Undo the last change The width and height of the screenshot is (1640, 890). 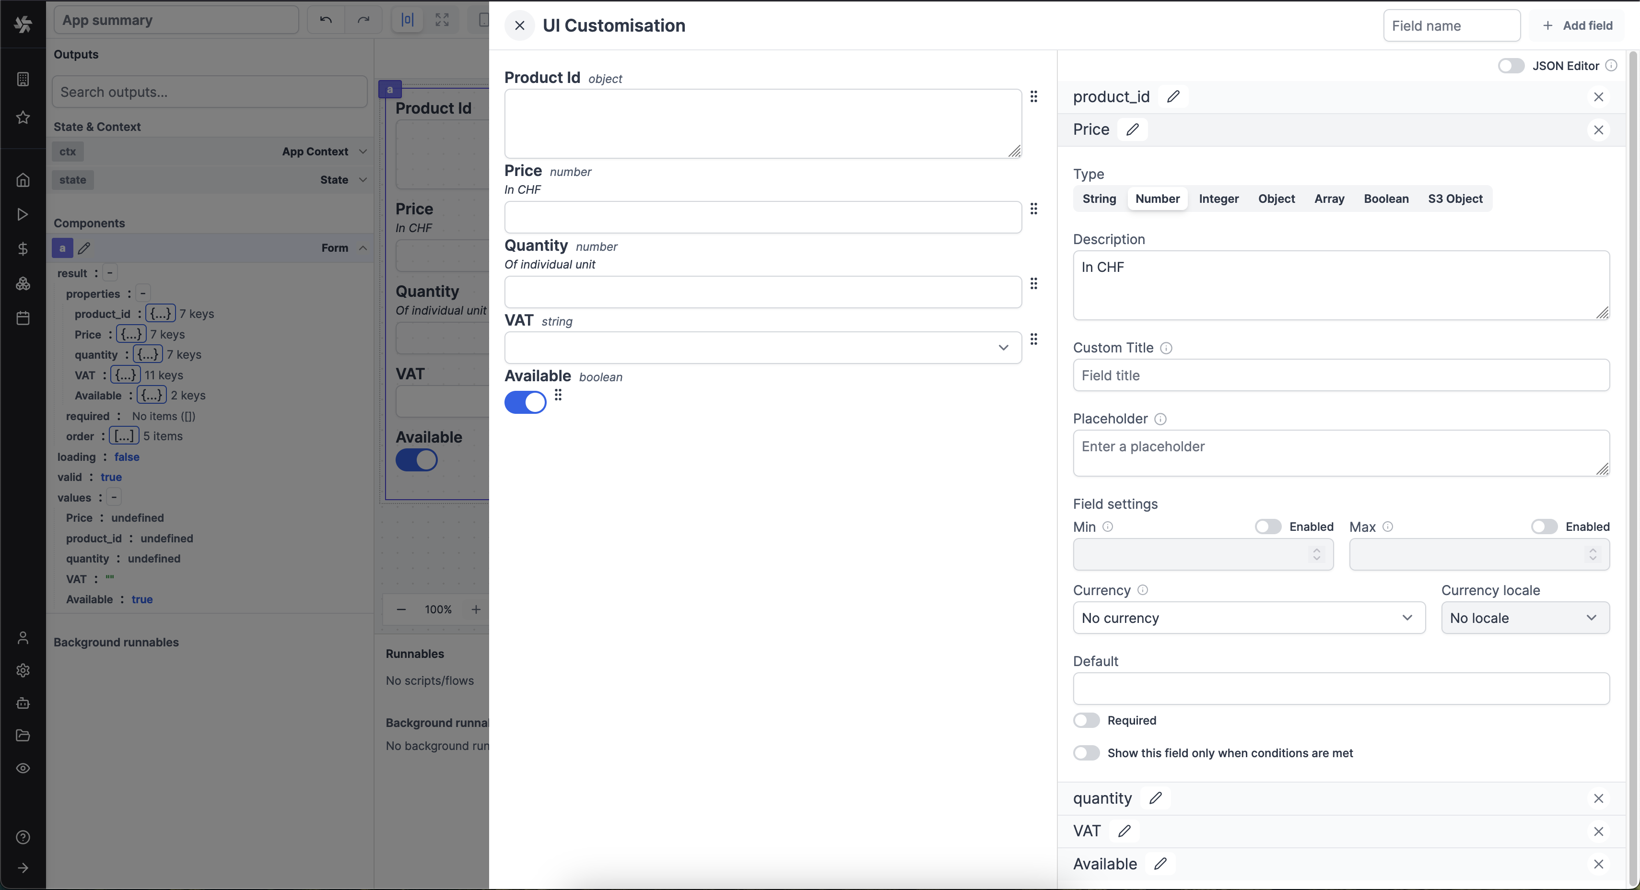[x=326, y=20]
